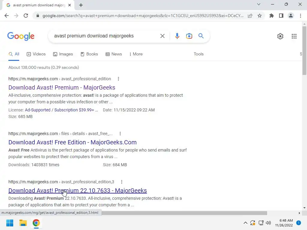The width and height of the screenshot is (307, 230).
Task: Select the All results tab
Action: click(x=14, y=54)
